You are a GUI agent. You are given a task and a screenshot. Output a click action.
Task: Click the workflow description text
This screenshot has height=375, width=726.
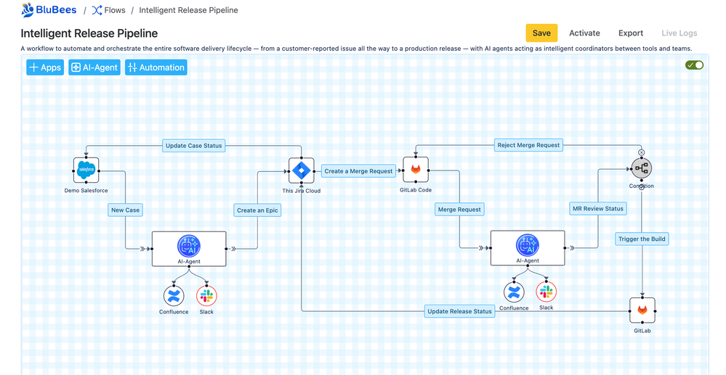point(357,49)
